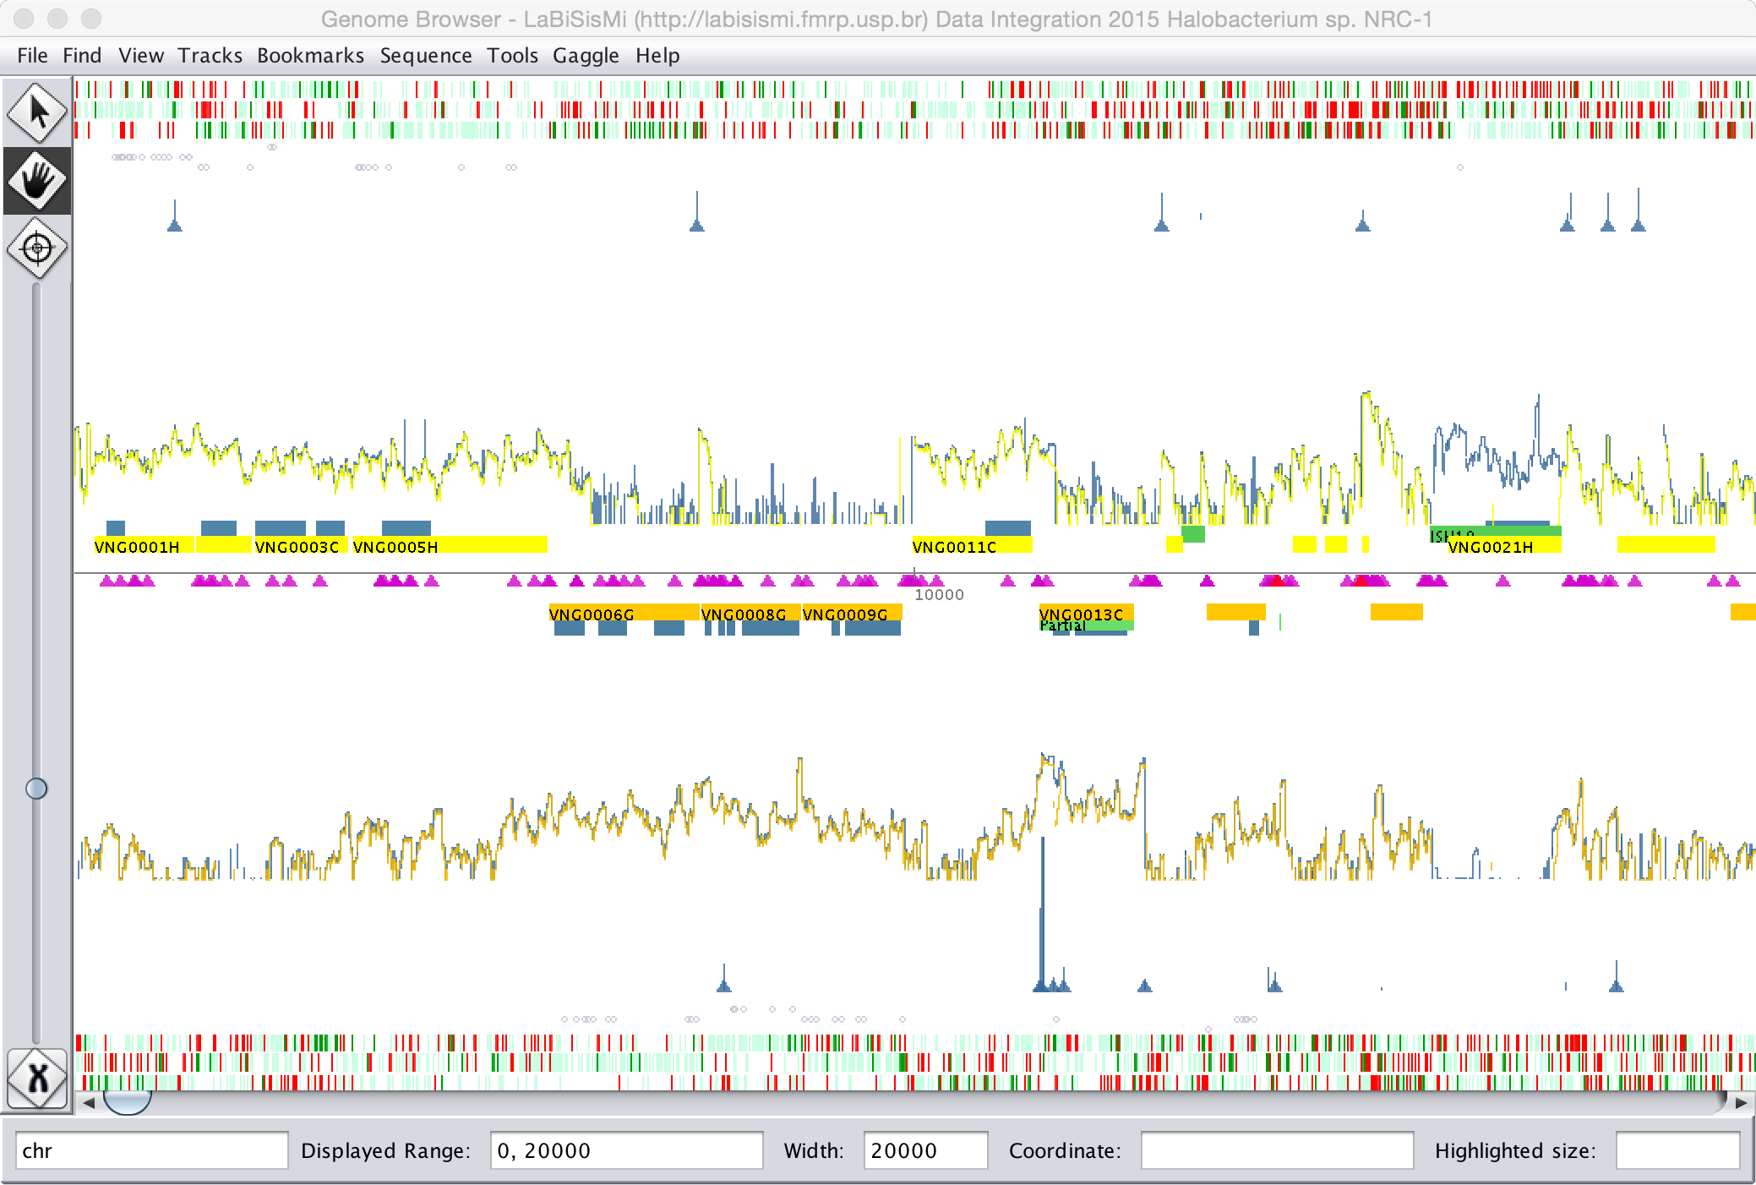The width and height of the screenshot is (1756, 1185).
Task: Select gene VNG0005H
Action: tap(450, 545)
